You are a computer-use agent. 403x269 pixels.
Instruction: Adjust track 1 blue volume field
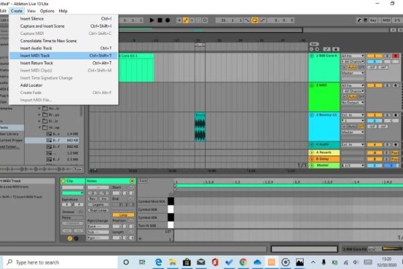point(374,61)
